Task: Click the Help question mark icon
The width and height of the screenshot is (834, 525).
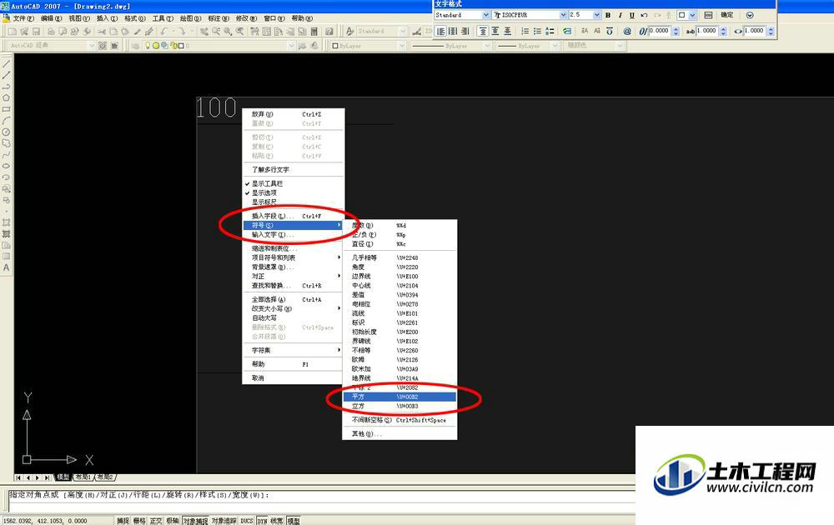Action: pyautogui.click(x=329, y=32)
